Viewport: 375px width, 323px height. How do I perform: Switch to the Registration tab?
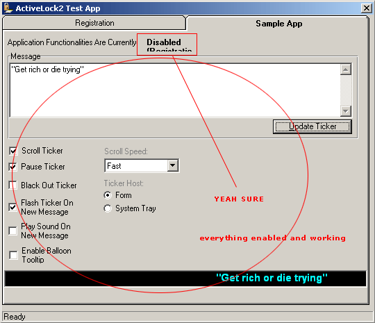coord(94,23)
